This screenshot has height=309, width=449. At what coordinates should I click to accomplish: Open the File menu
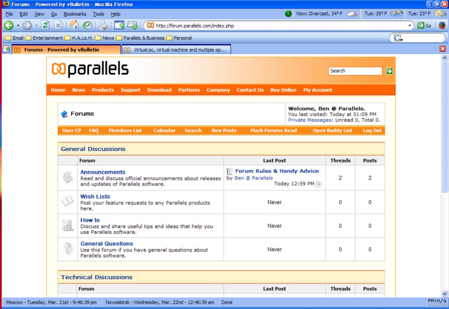click(9, 14)
